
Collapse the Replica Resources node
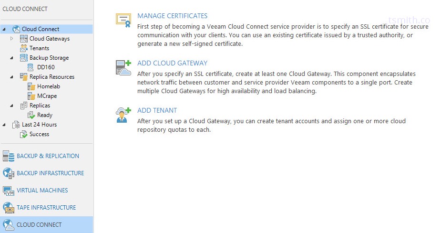[12, 77]
